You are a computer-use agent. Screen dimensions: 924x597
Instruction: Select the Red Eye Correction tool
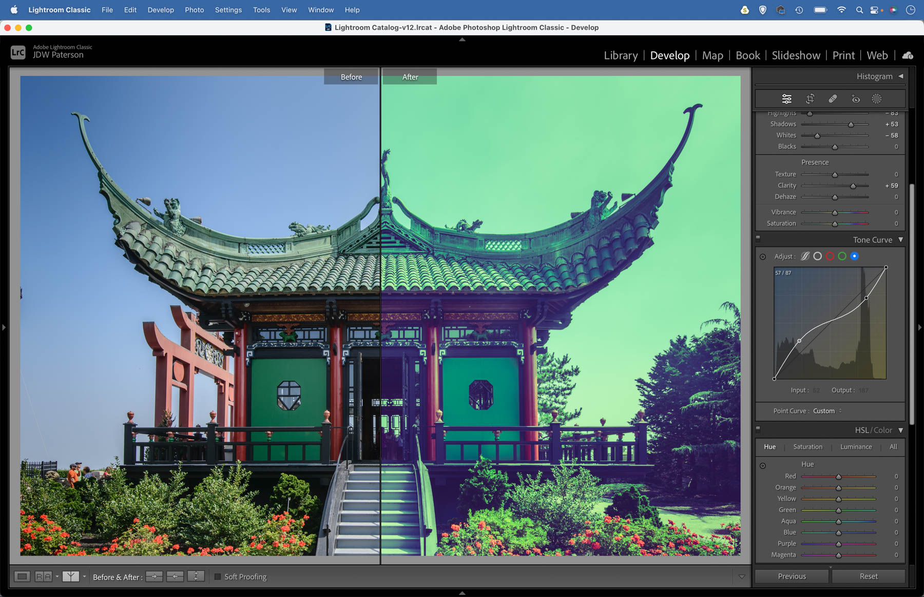click(856, 98)
